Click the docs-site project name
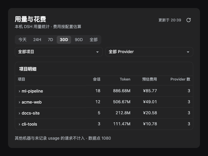Viewport: 208px width, 156px height. [x=31, y=113]
